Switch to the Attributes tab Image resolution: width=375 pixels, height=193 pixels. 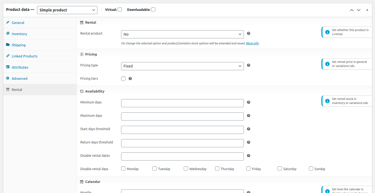point(20,67)
